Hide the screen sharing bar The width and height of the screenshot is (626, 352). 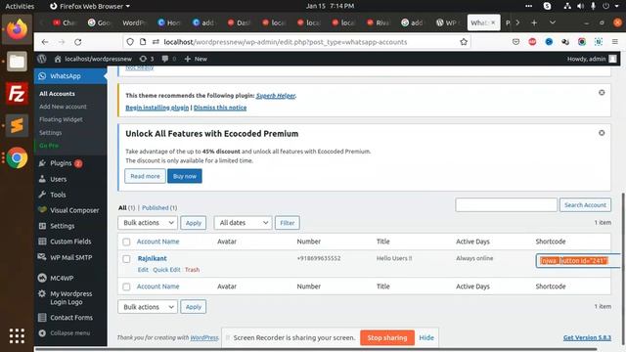pyautogui.click(x=426, y=337)
